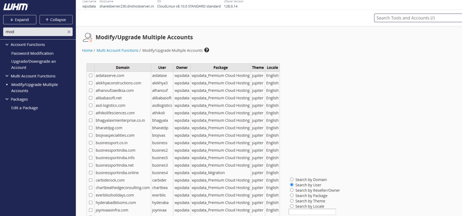The image size is (462, 216).
Task: Clear the sidebar search with X icon
Action: coord(69,32)
